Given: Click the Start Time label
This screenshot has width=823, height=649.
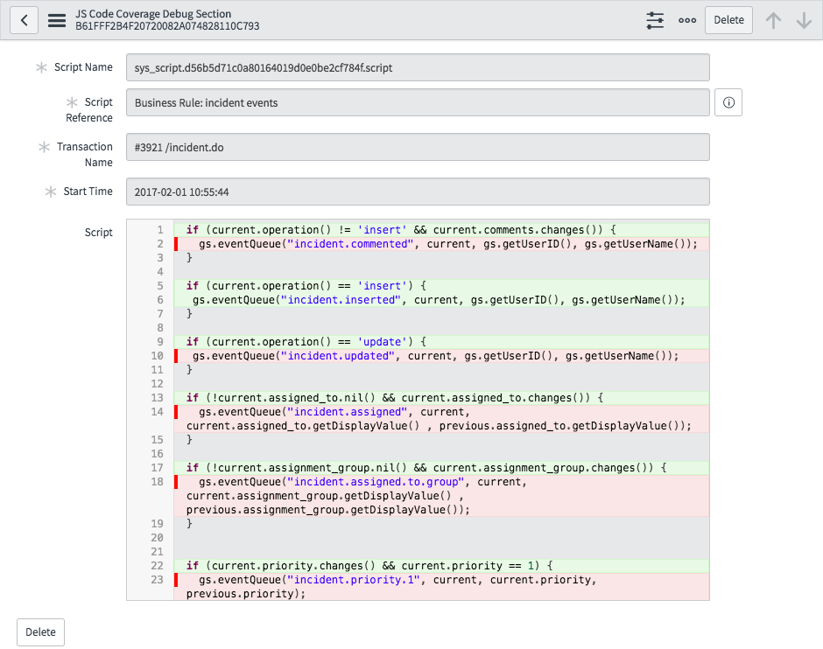Looking at the screenshot, I should point(88,192).
